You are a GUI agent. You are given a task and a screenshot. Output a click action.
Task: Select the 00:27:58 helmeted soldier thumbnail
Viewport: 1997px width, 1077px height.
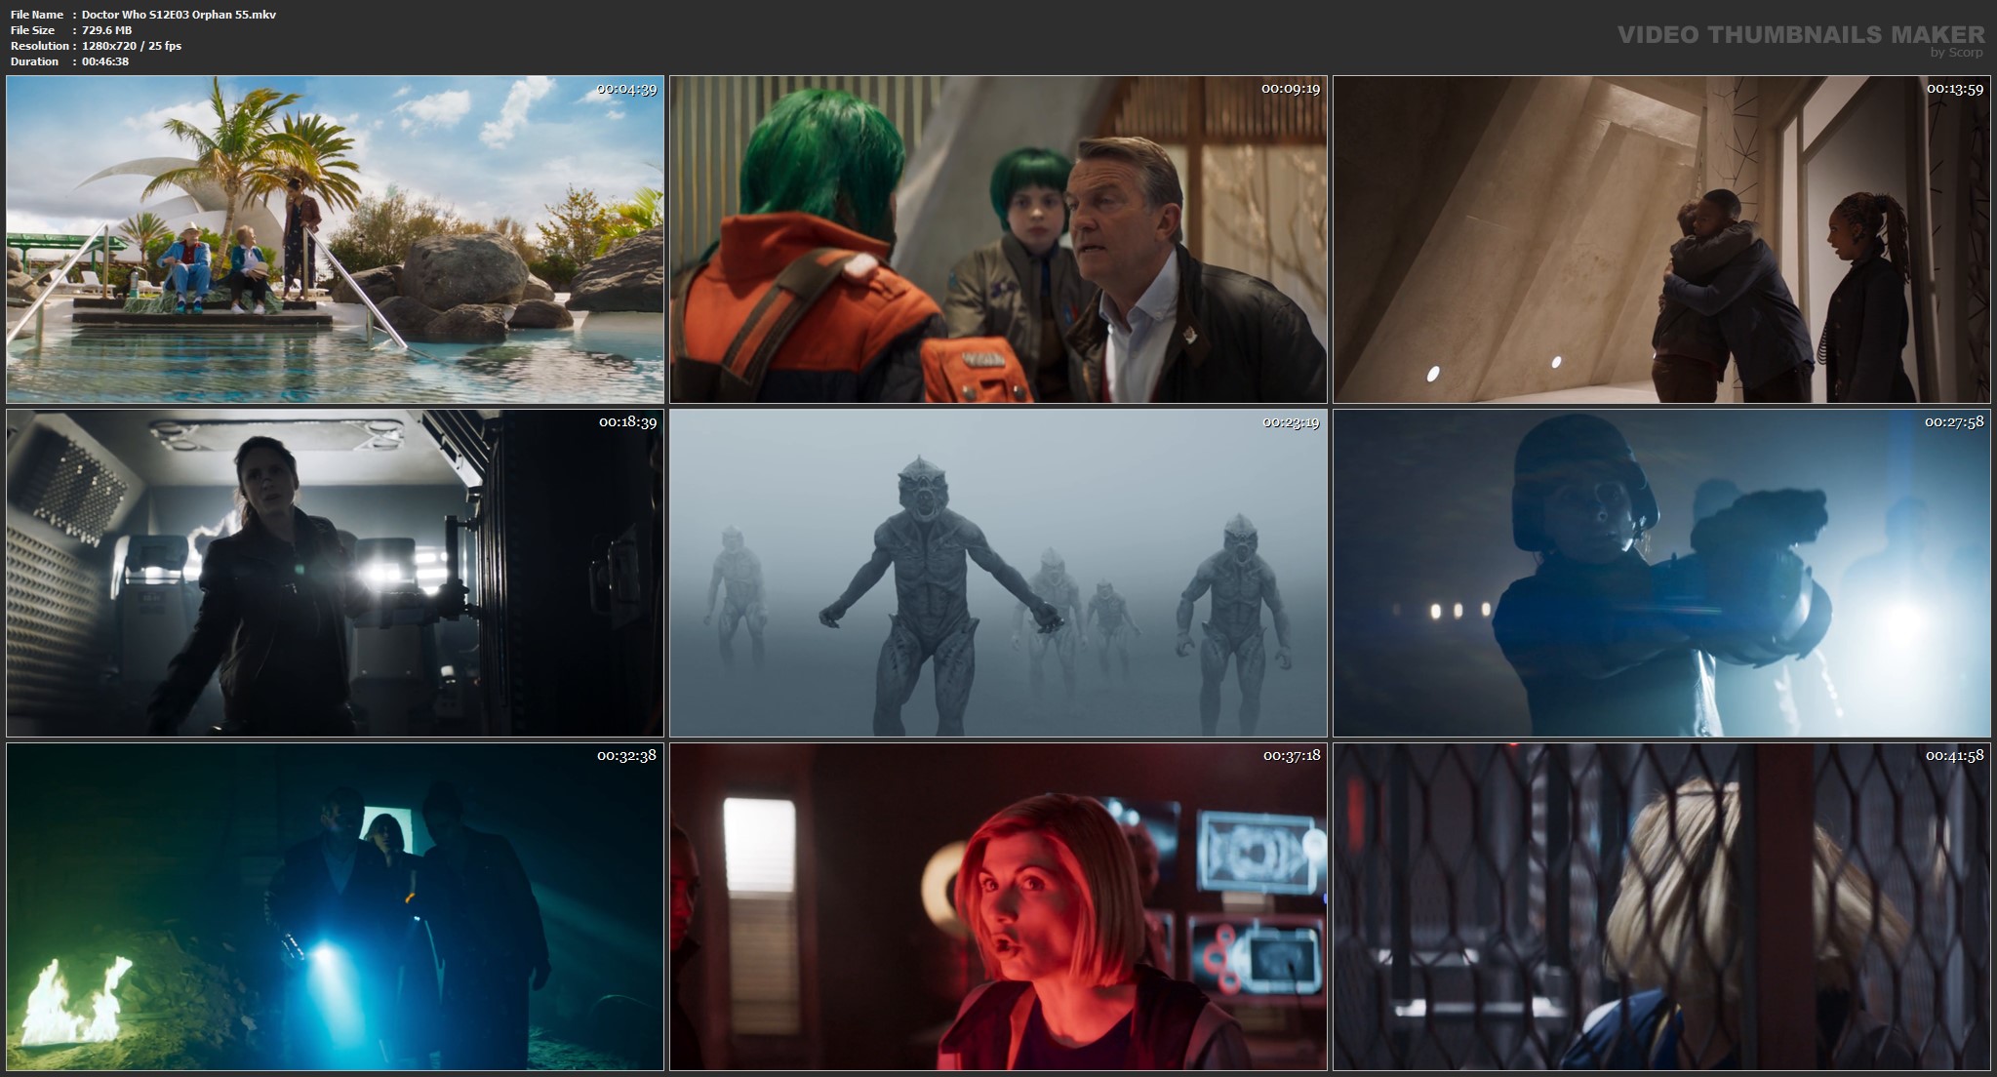[1661, 573]
